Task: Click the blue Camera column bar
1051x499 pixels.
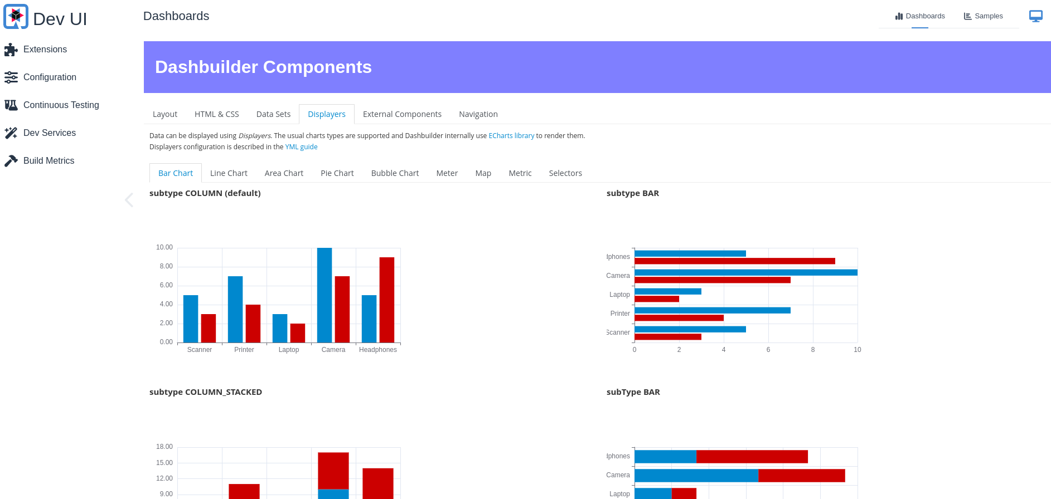Action: point(324,295)
